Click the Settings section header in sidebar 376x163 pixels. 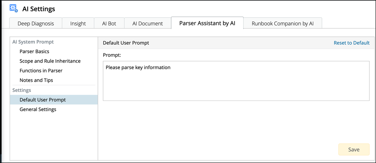[x=22, y=90]
